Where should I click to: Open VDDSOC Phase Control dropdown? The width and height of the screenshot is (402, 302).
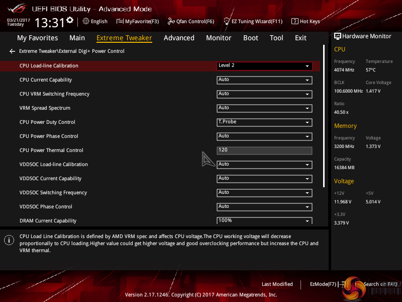pos(264,207)
